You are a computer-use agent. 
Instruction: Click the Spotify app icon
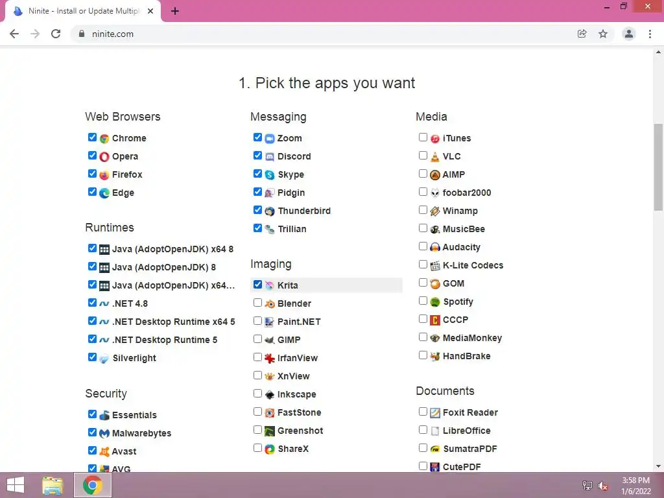(435, 302)
